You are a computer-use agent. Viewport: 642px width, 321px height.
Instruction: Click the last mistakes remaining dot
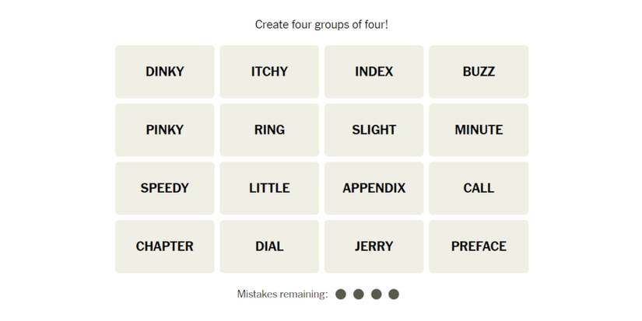click(394, 294)
